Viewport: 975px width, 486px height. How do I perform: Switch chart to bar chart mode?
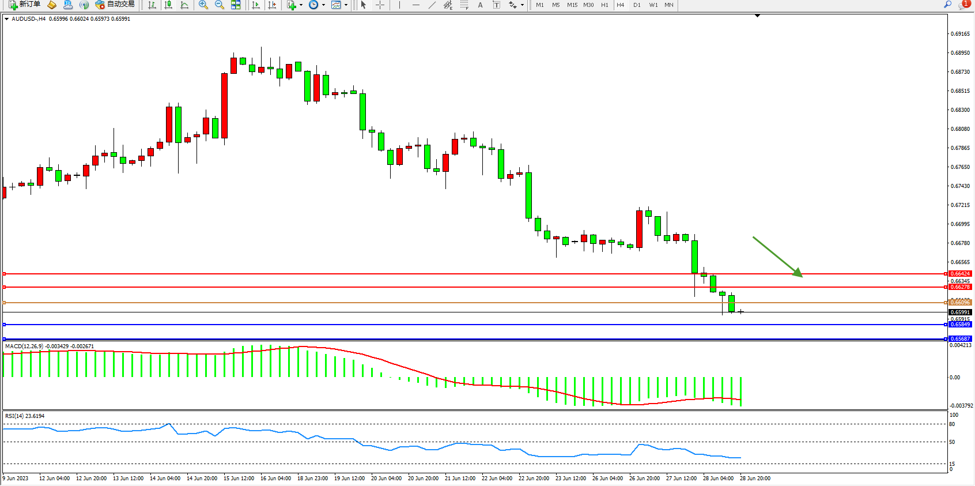pyautogui.click(x=152, y=5)
